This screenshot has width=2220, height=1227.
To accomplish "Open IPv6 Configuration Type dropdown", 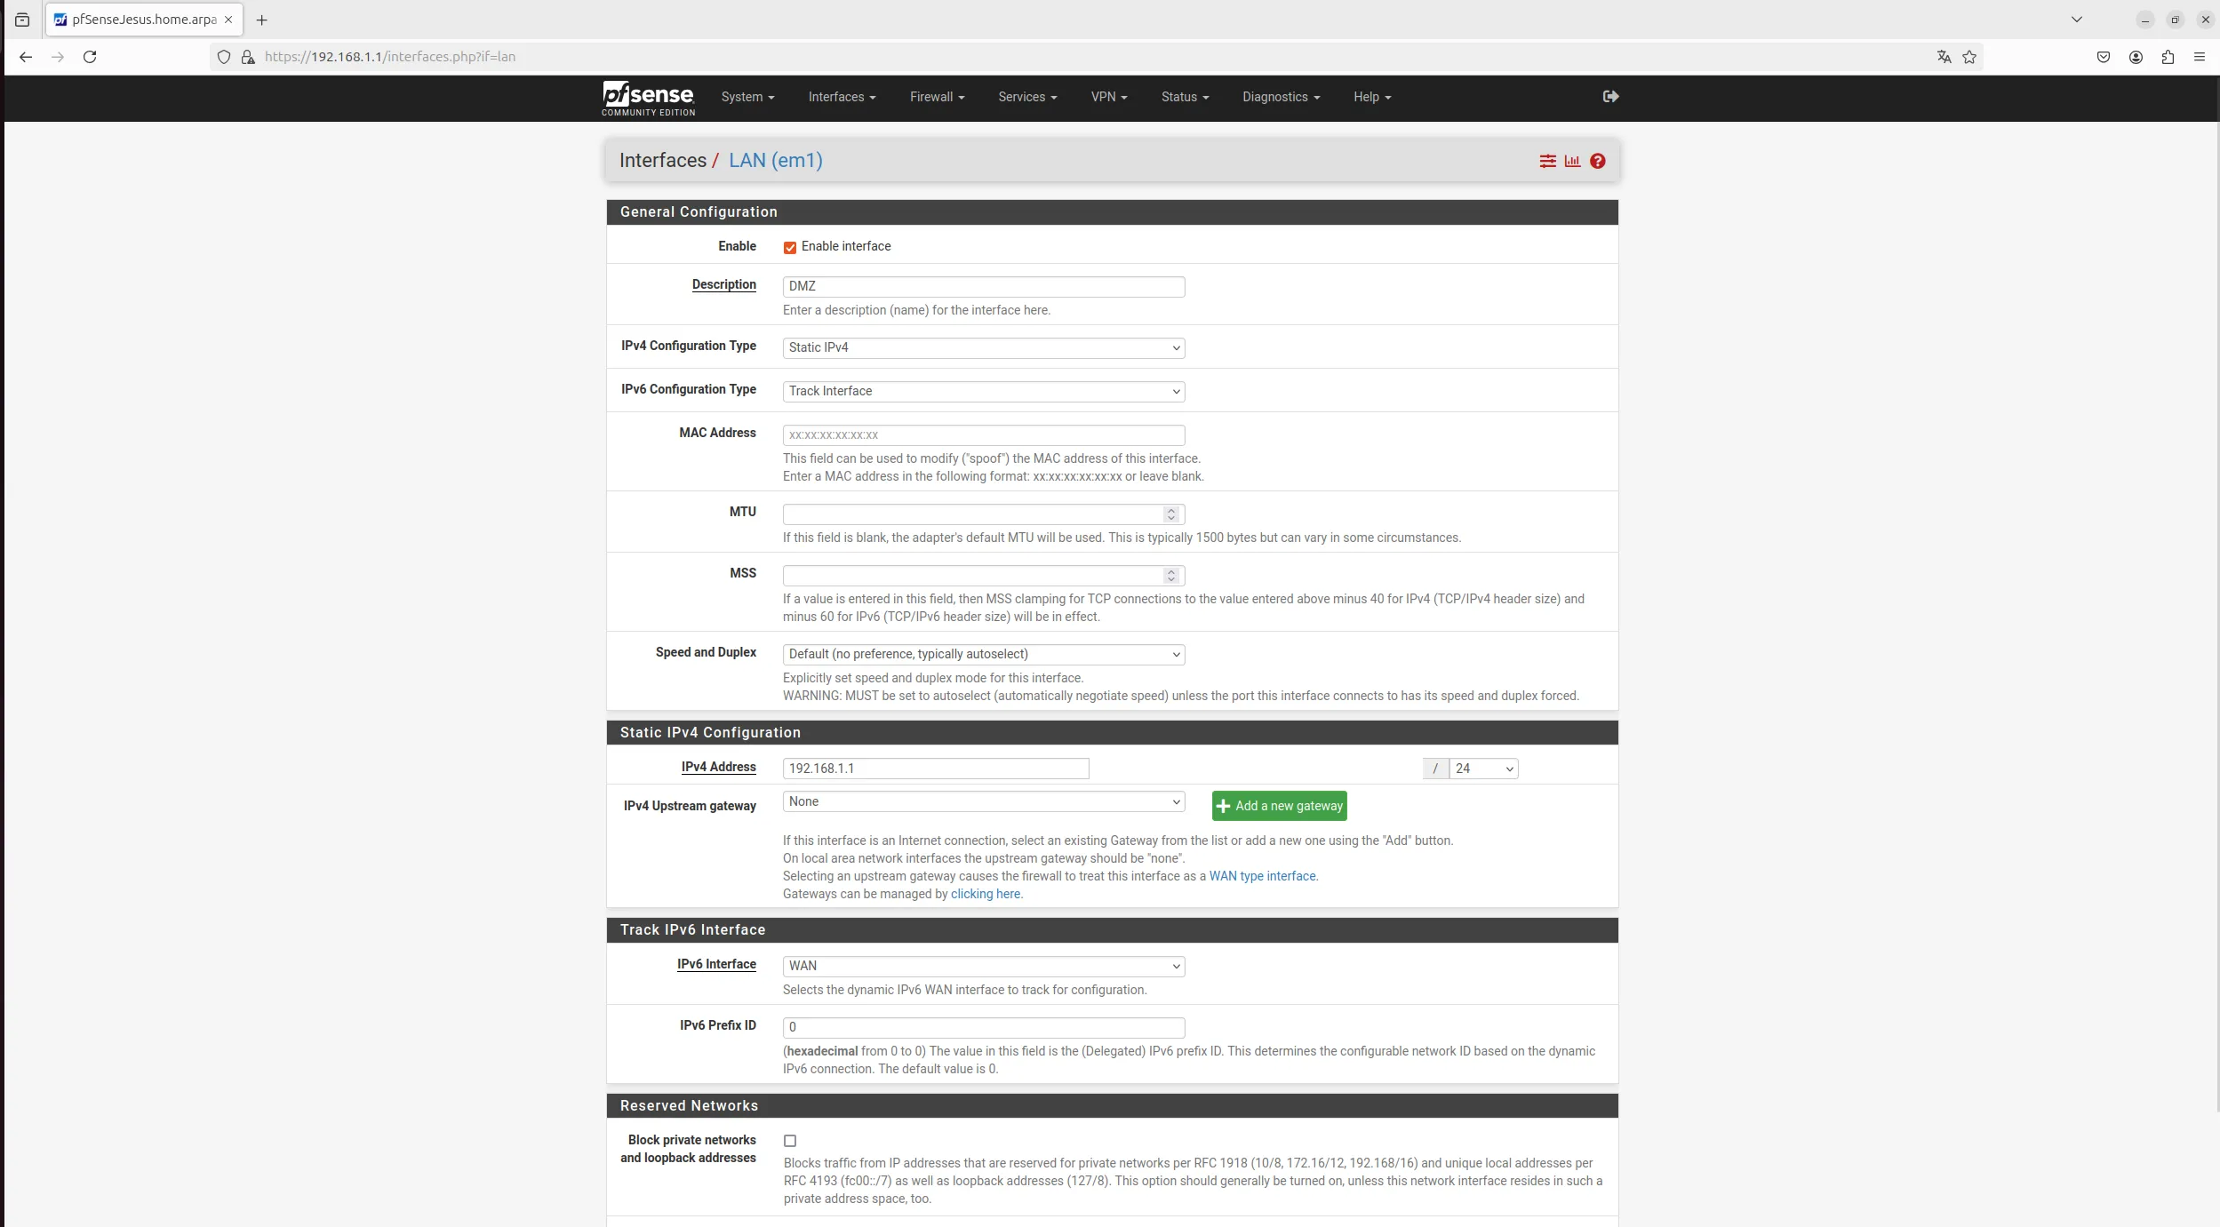I will tap(984, 391).
